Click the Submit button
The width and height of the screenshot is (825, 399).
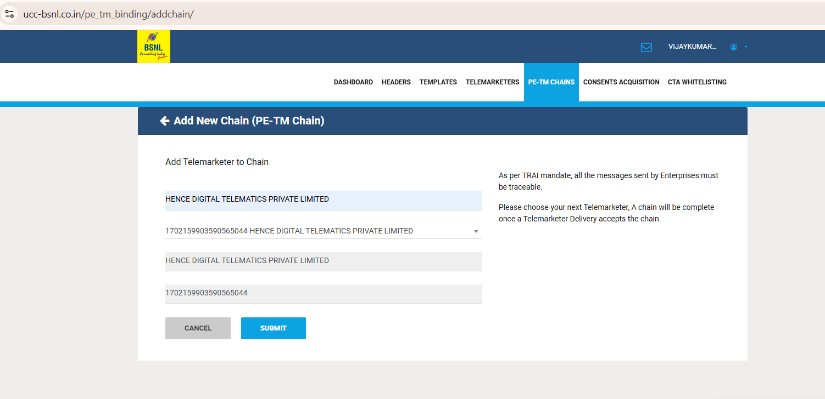(274, 328)
